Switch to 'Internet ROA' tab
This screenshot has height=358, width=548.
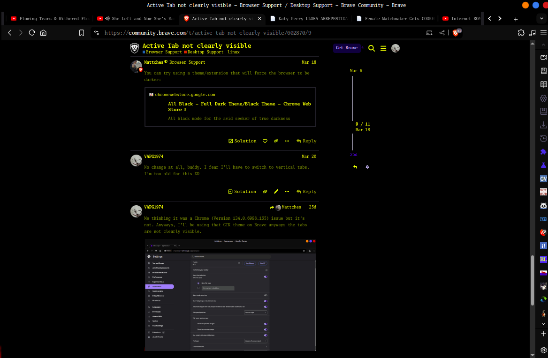tap(461, 18)
